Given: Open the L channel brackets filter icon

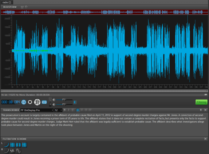Looking at the screenshot, I should tap(18, 145).
